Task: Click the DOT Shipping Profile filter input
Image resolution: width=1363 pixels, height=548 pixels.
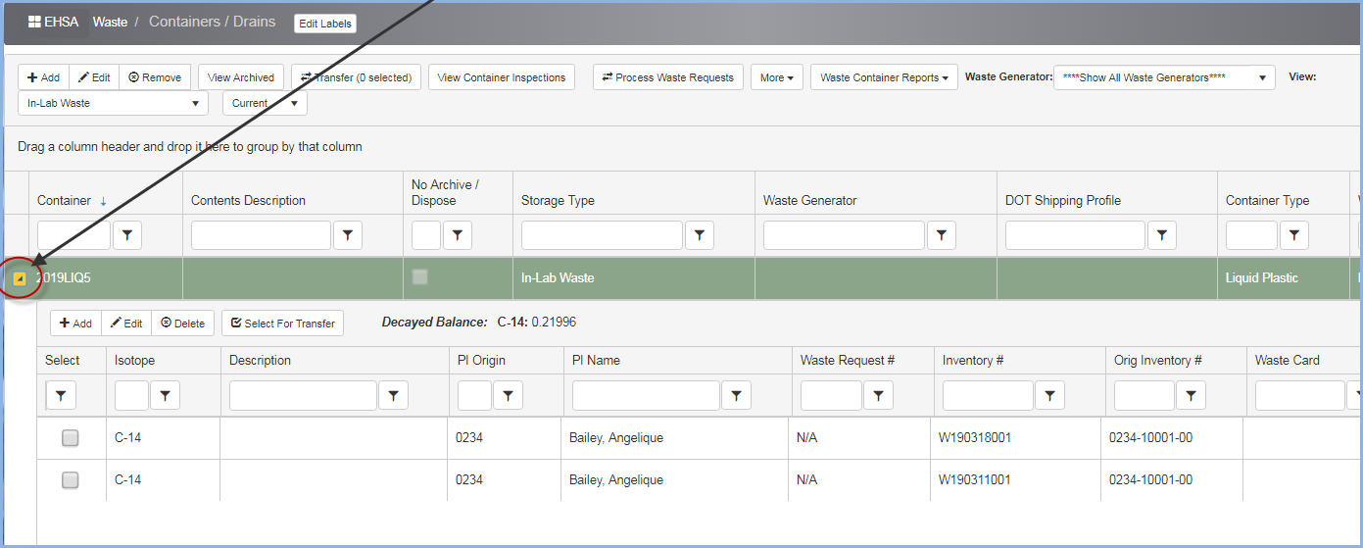Action: click(x=1075, y=235)
